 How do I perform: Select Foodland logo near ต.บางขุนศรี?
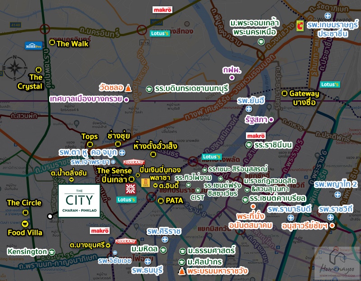[x=125, y=241]
